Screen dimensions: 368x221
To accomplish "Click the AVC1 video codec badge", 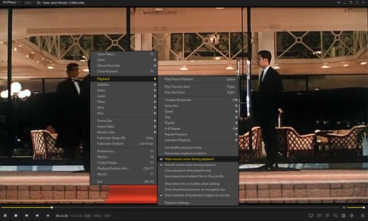I will 97,216.
